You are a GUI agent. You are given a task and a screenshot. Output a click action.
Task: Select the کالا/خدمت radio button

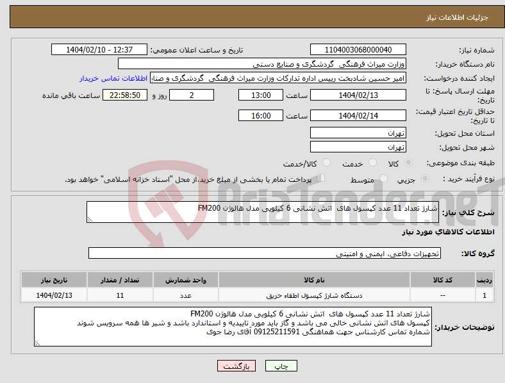tap(327, 163)
